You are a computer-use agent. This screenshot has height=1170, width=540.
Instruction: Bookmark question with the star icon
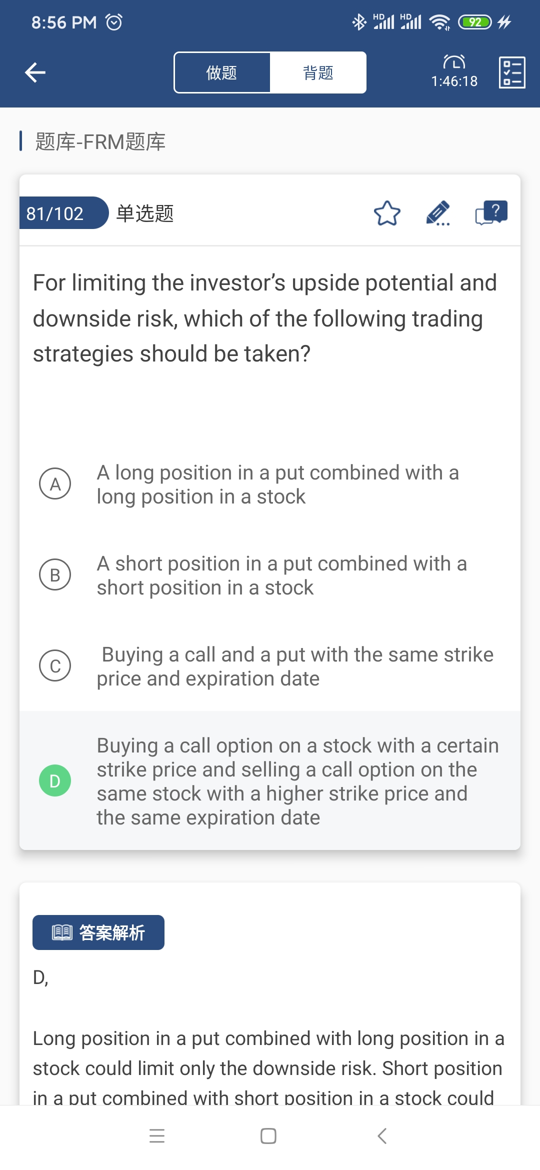pos(387,213)
